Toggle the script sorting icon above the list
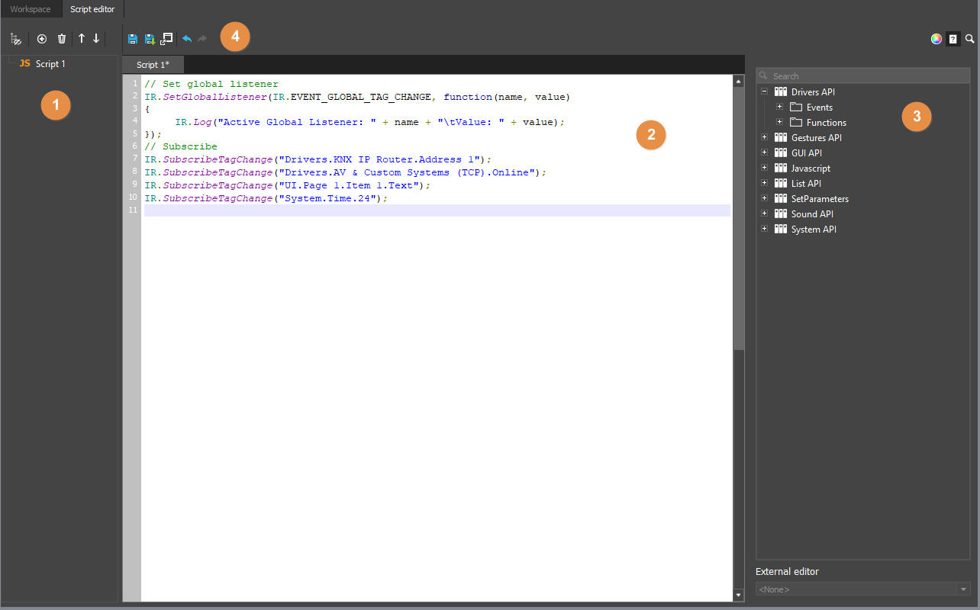980x610 pixels. tap(16, 38)
